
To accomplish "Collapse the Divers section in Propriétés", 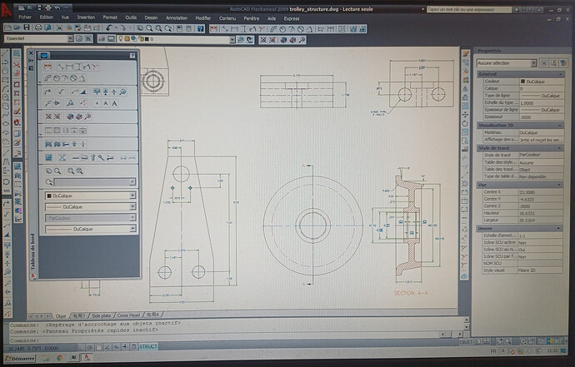I will pos(559,228).
